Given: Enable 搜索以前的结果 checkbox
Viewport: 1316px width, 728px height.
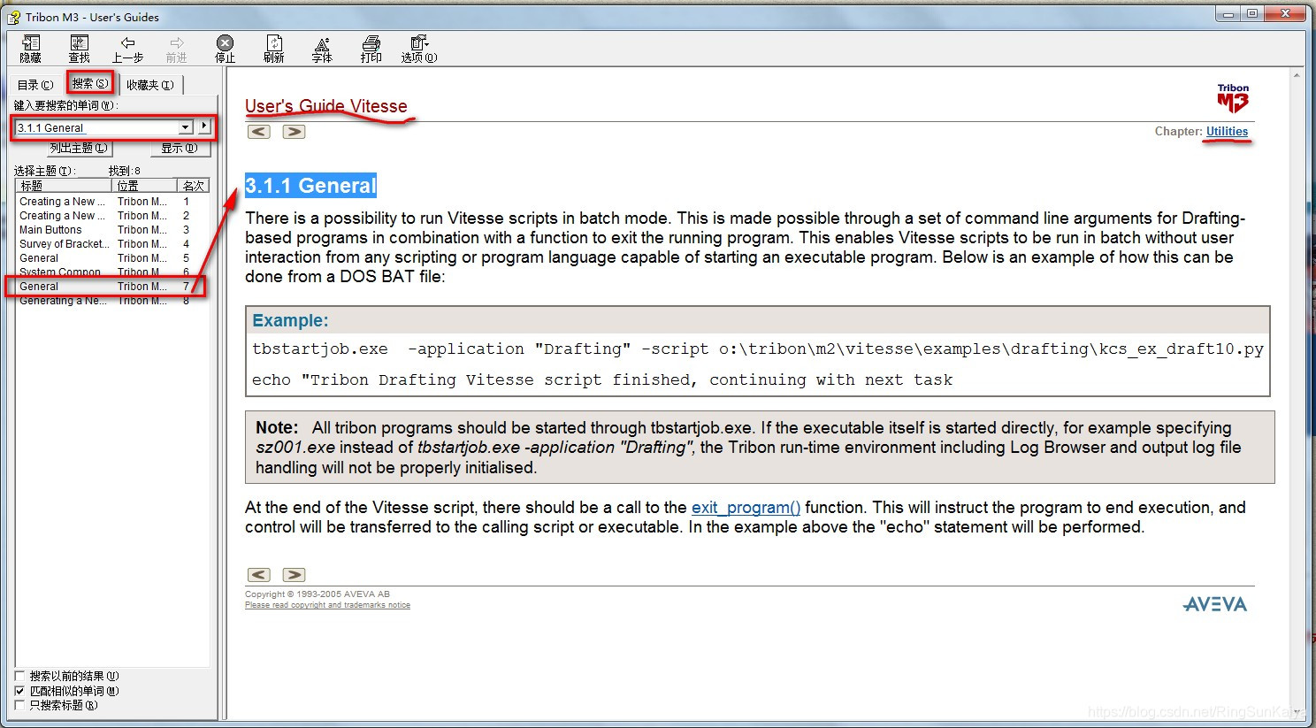Looking at the screenshot, I should [19, 676].
